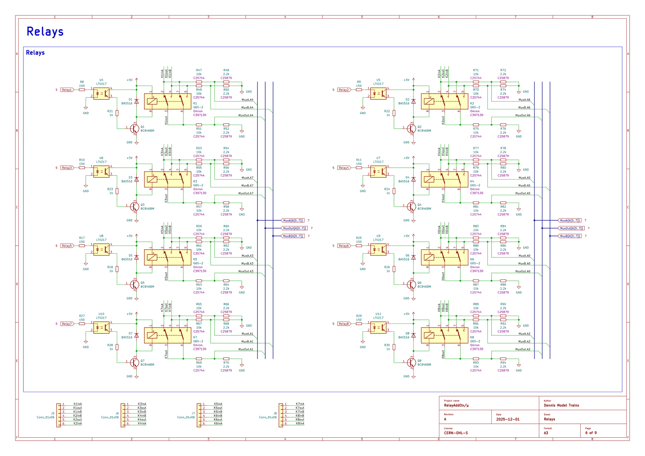
Task: Click the K8 relay symbol
Action: coord(444,336)
